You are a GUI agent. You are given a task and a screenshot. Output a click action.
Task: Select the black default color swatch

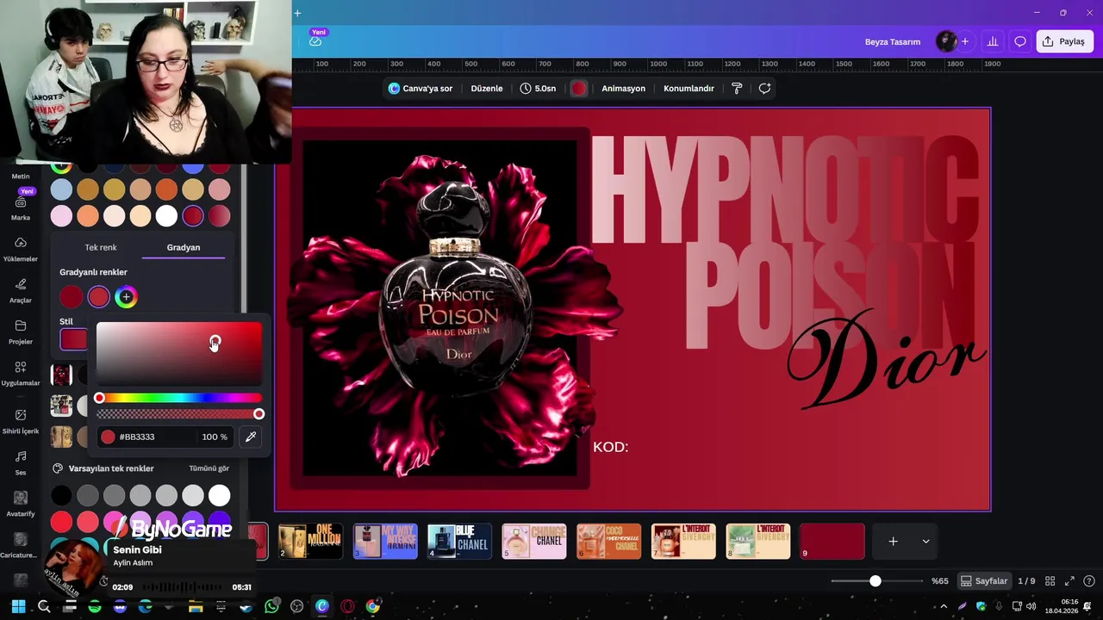point(61,495)
